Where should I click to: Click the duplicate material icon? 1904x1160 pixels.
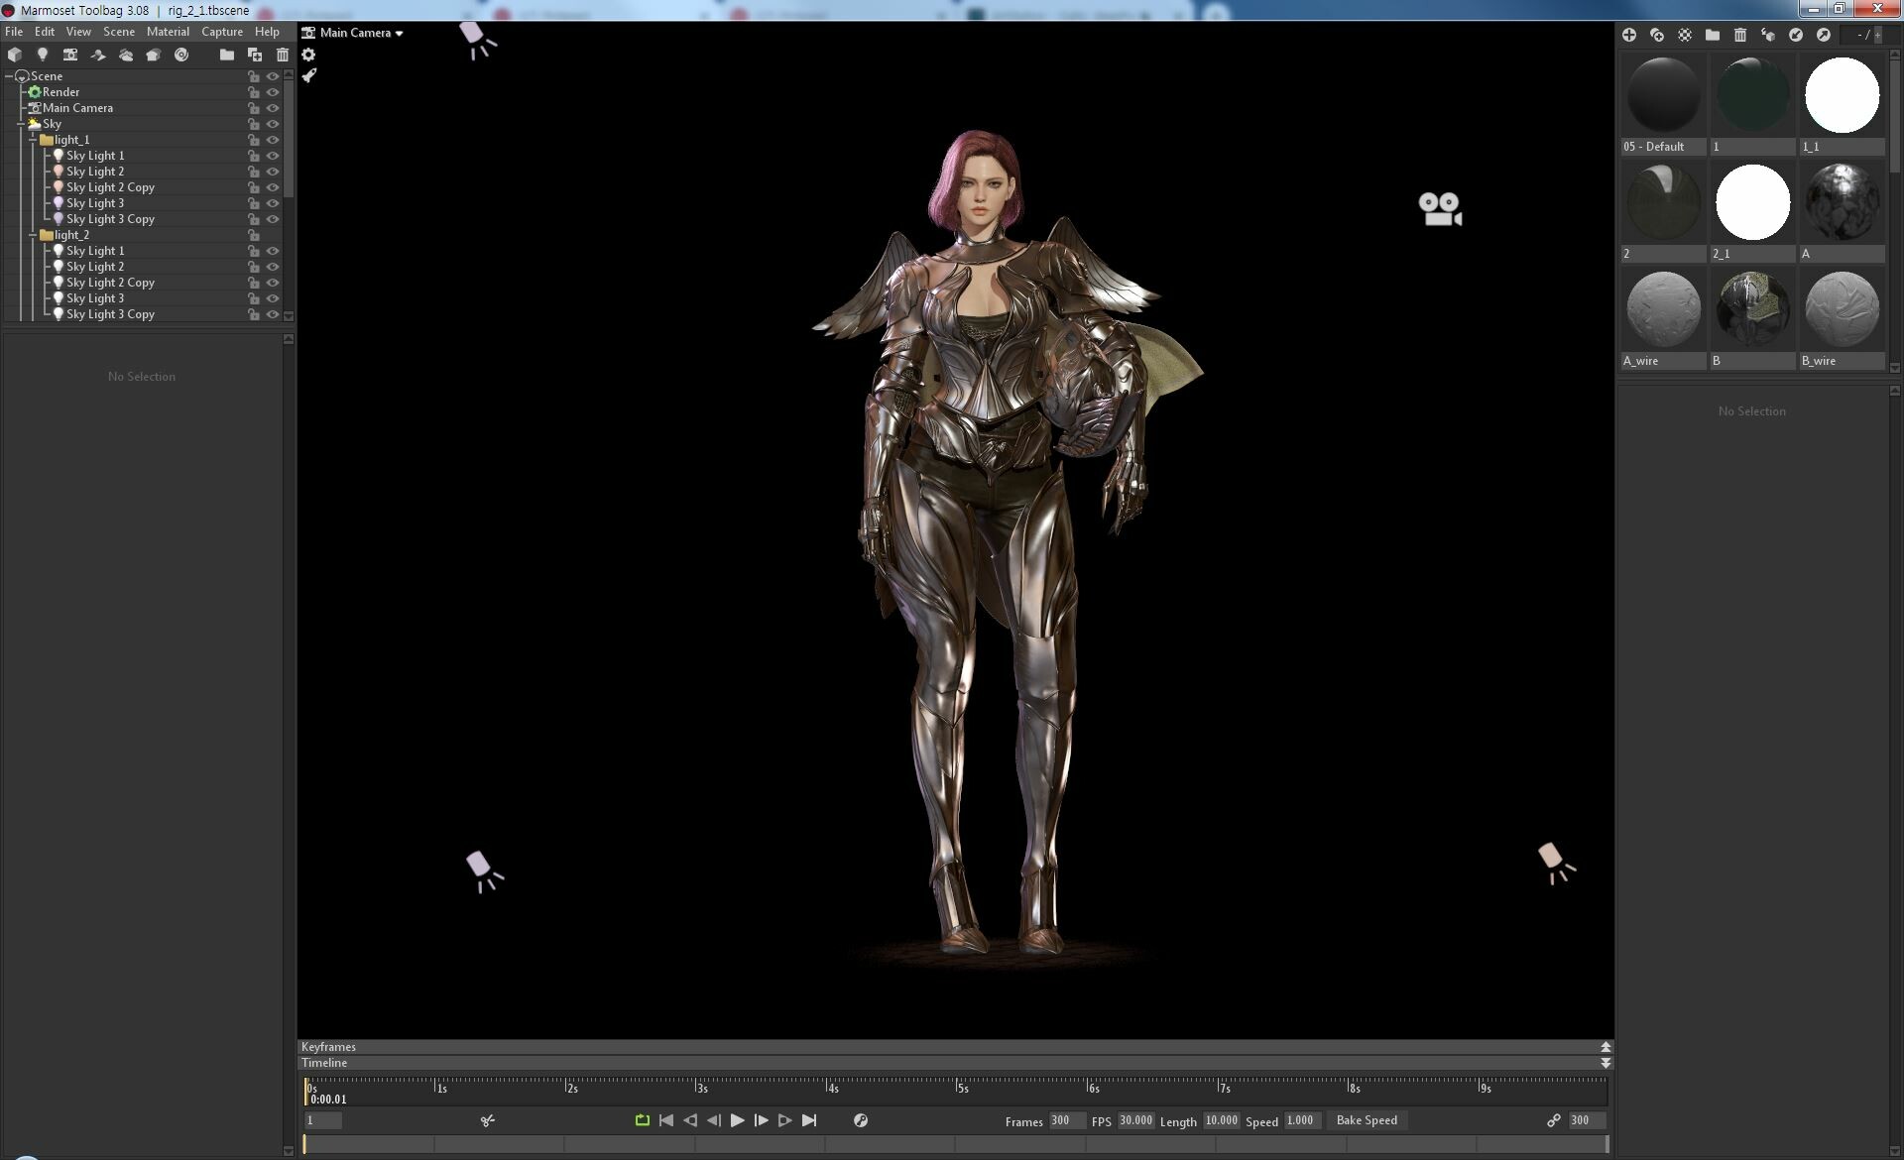point(1656,35)
